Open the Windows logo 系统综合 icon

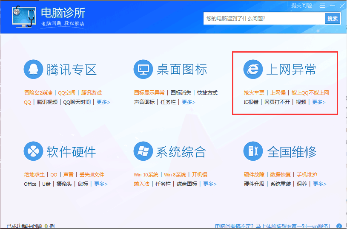(x=143, y=151)
